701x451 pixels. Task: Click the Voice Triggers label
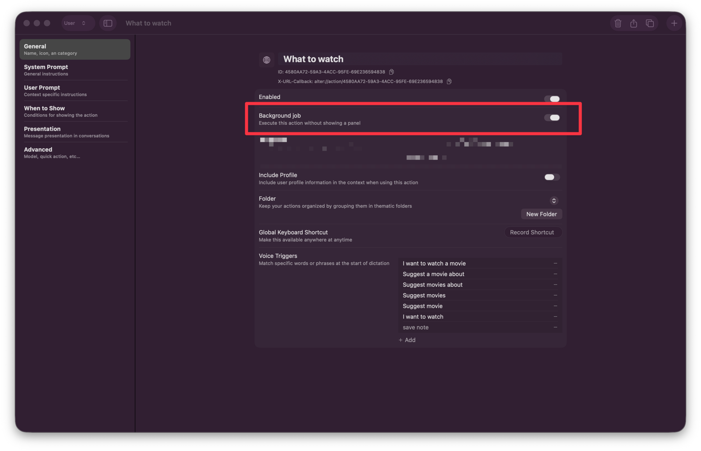pyautogui.click(x=278, y=256)
